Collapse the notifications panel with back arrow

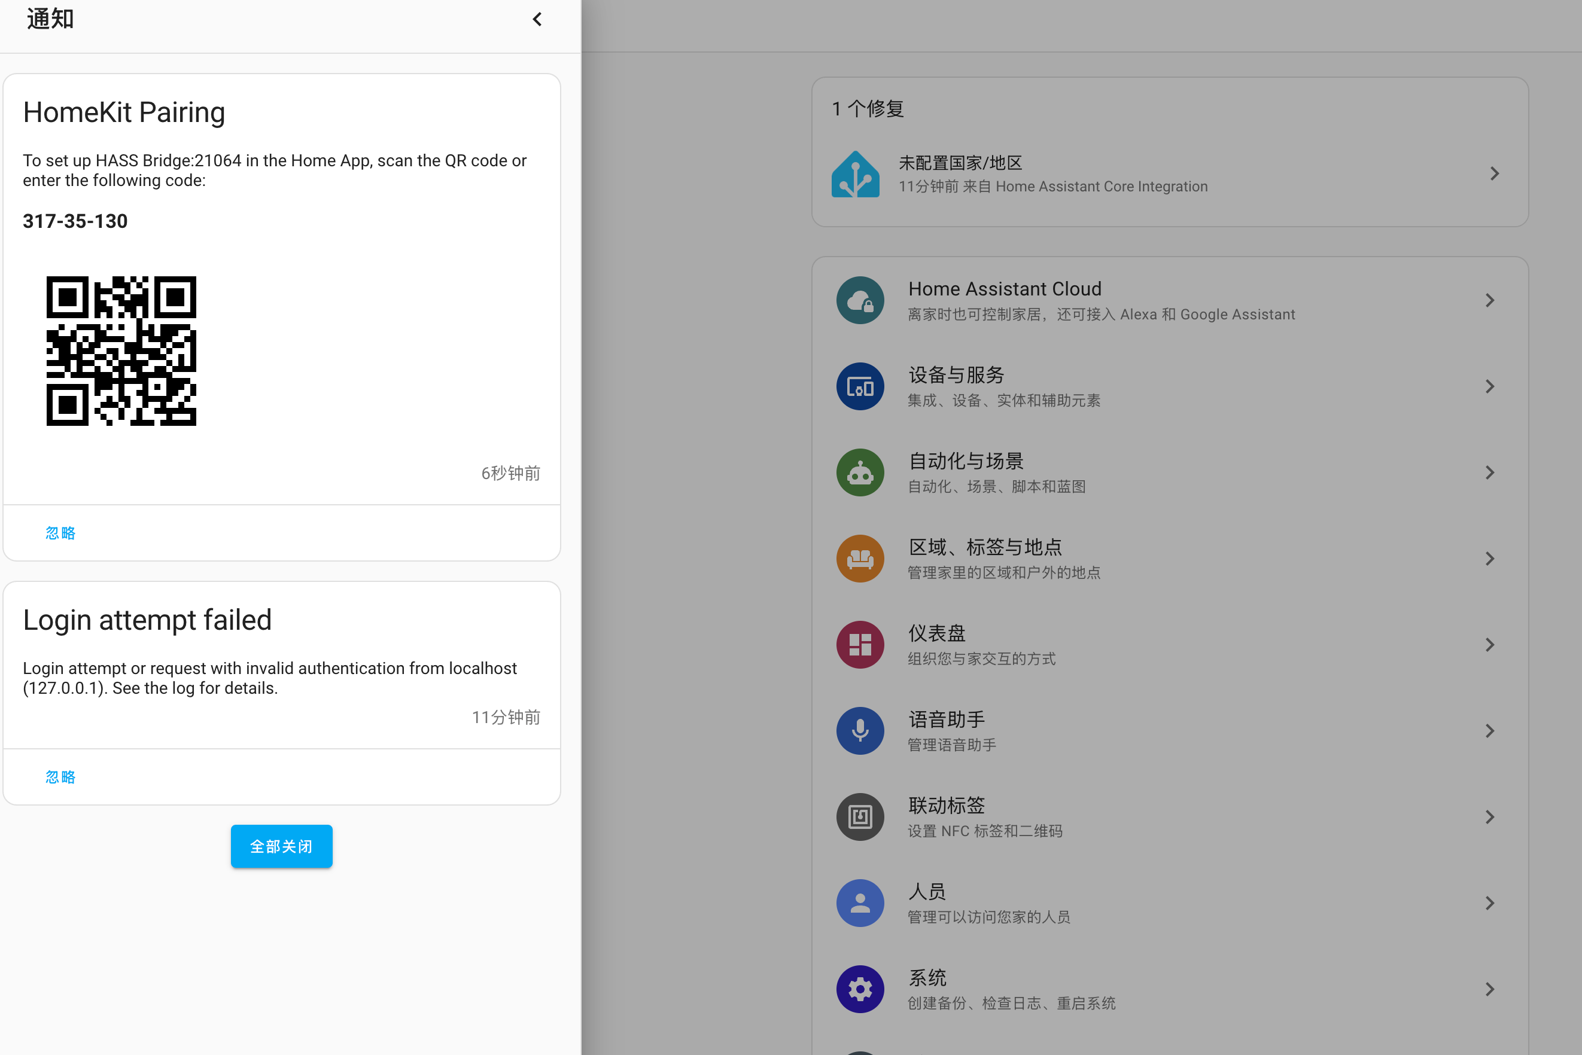click(537, 19)
